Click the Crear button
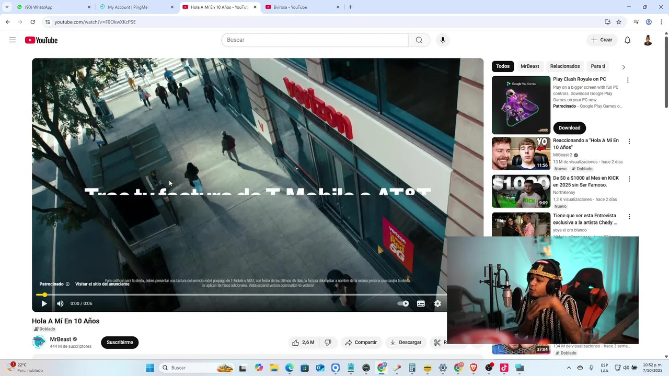This screenshot has height=376, width=669. pyautogui.click(x=602, y=40)
